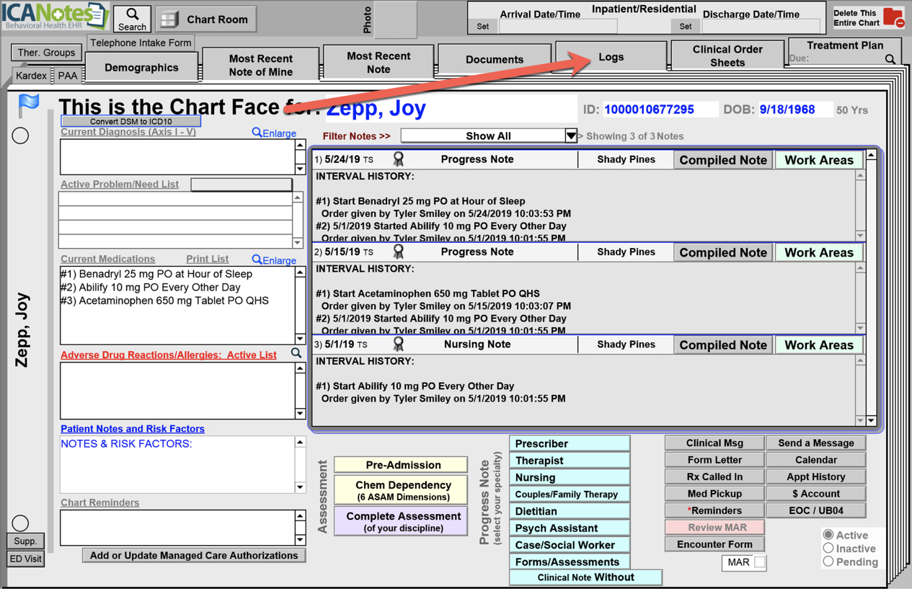Click the patient Photo placeholder box

tap(396, 19)
